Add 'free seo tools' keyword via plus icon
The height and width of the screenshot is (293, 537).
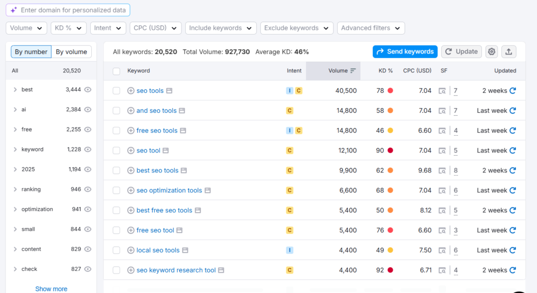(131, 131)
